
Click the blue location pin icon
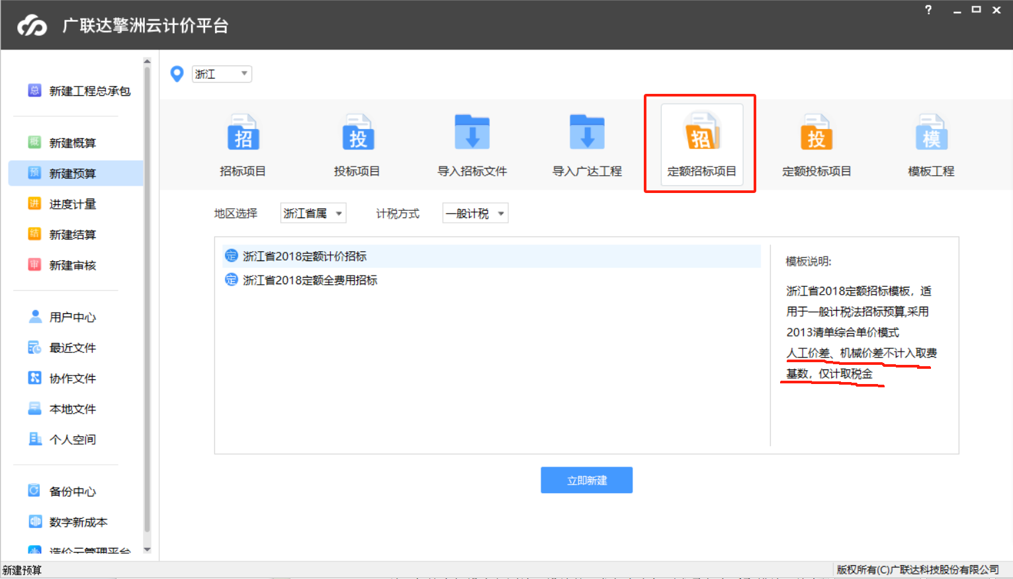177,74
